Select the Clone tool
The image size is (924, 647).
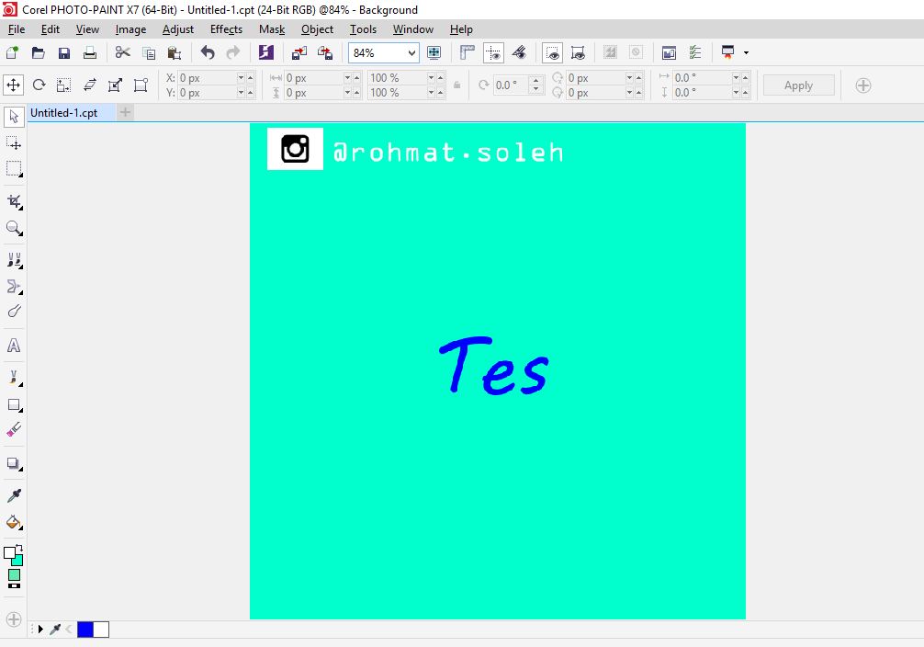(14, 261)
